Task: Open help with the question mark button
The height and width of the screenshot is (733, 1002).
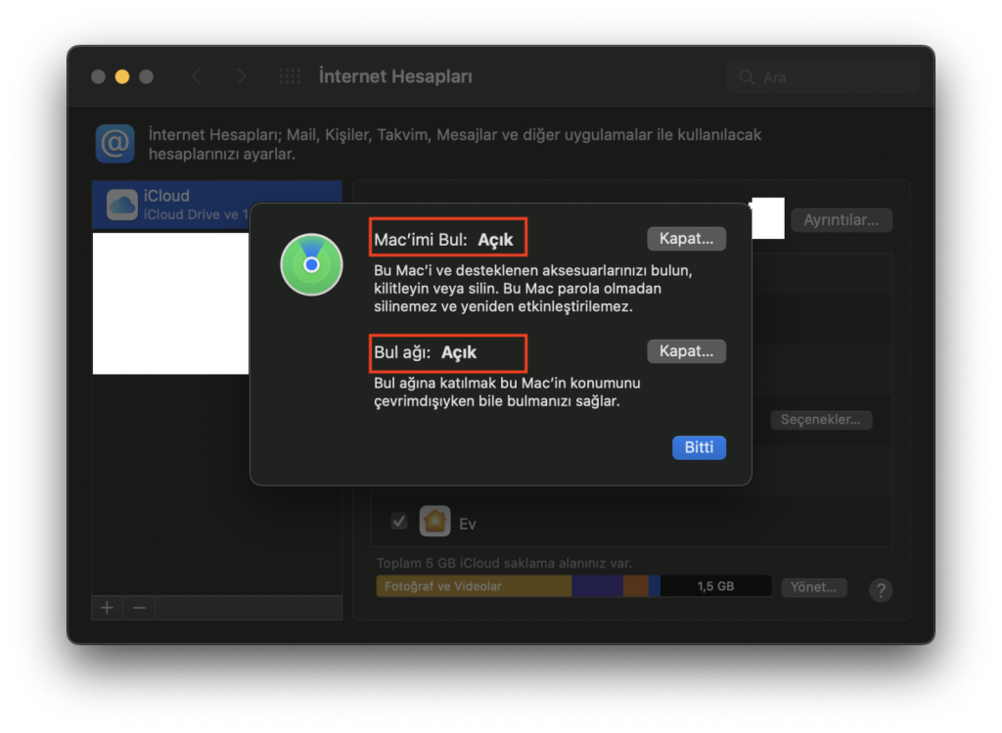Action: click(881, 590)
